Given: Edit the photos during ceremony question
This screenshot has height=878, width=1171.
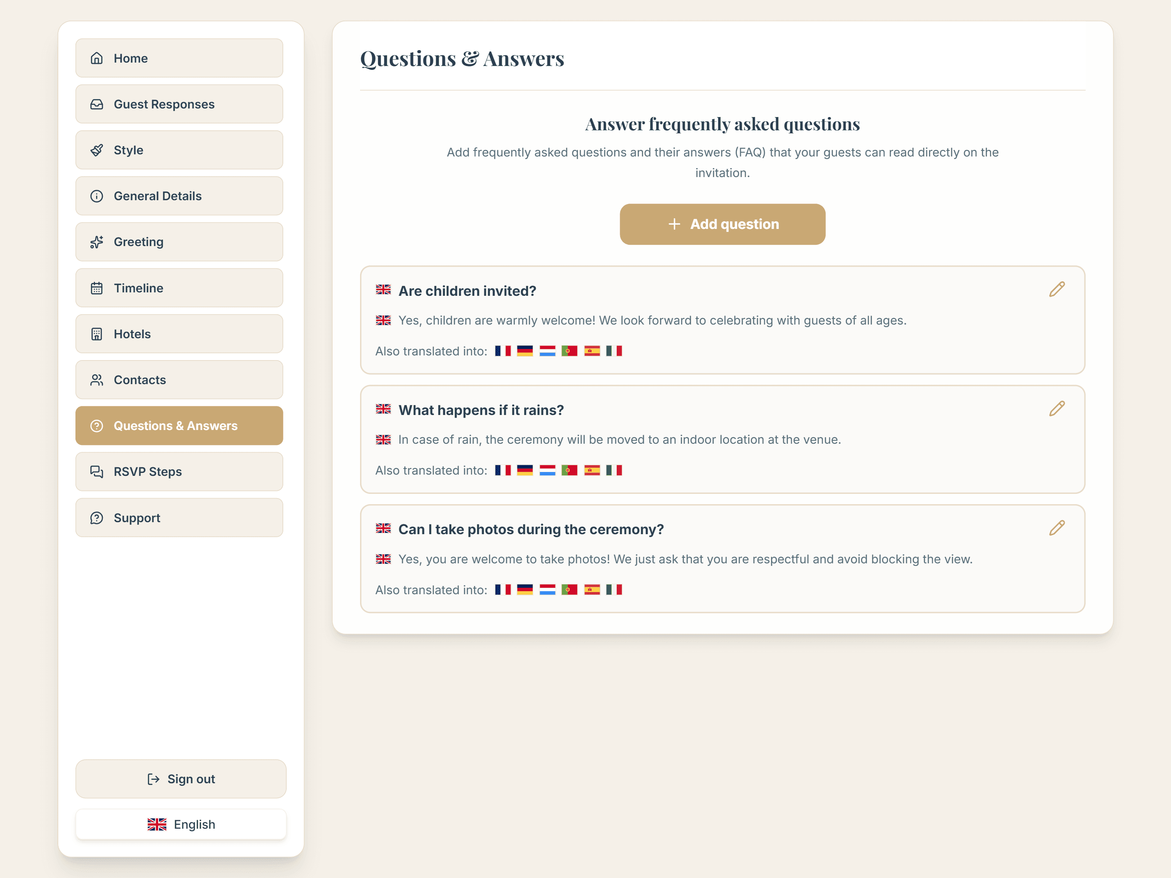Looking at the screenshot, I should click(1057, 527).
